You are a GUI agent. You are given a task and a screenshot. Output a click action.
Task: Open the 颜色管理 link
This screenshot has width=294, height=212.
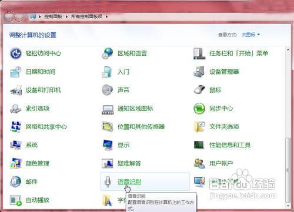pos(38,163)
